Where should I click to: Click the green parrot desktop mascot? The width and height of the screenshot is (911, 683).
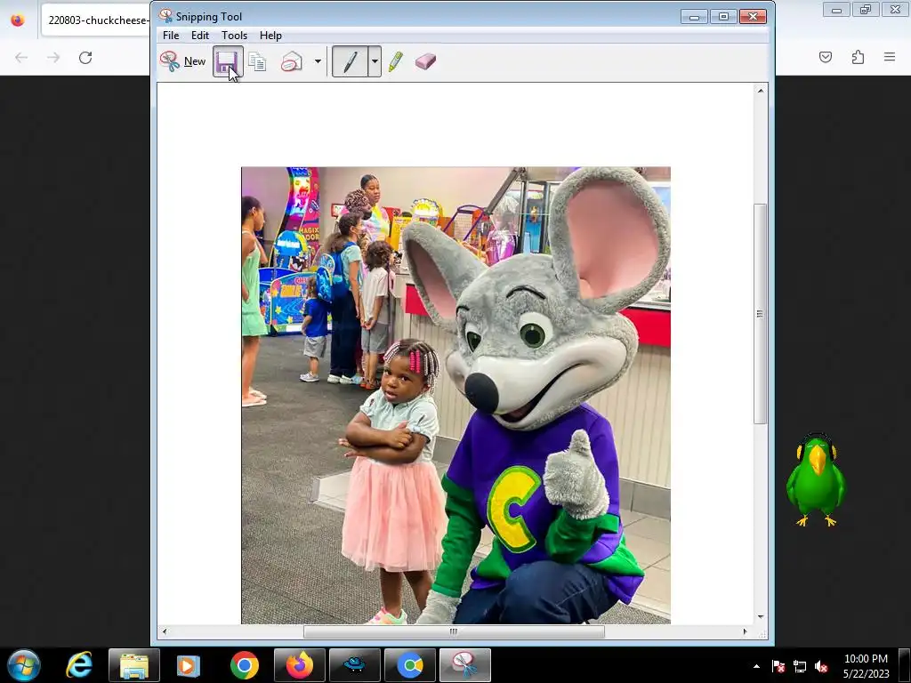817,479
